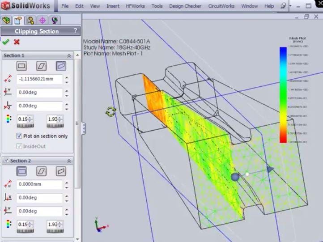Viewport: 323px width, 242px height.
Task: Select third plane orientation in Section 1
Action: [60, 66]
